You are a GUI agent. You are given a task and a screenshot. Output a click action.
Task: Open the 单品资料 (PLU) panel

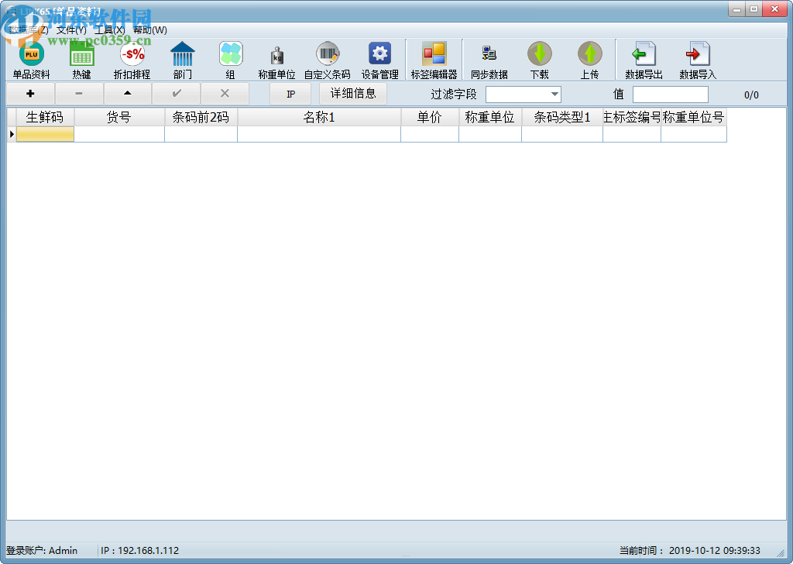[30, 58]
